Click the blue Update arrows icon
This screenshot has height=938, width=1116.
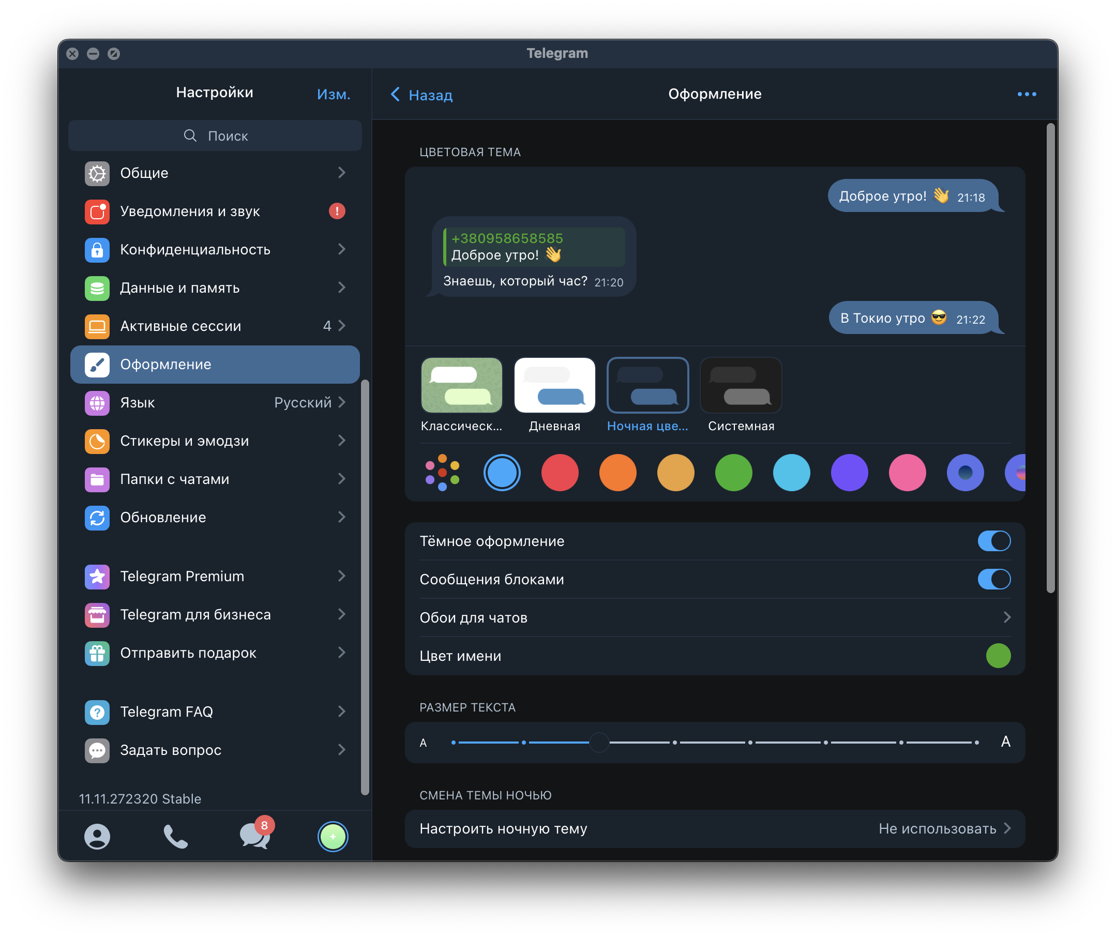point(97,518)
